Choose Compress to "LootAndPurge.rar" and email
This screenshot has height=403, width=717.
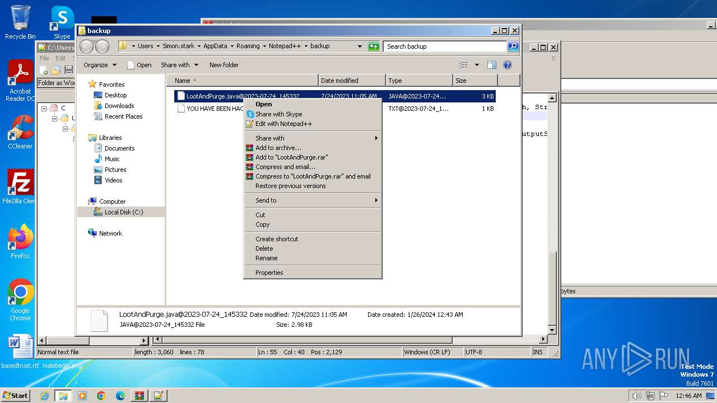(x=313, y=176)
